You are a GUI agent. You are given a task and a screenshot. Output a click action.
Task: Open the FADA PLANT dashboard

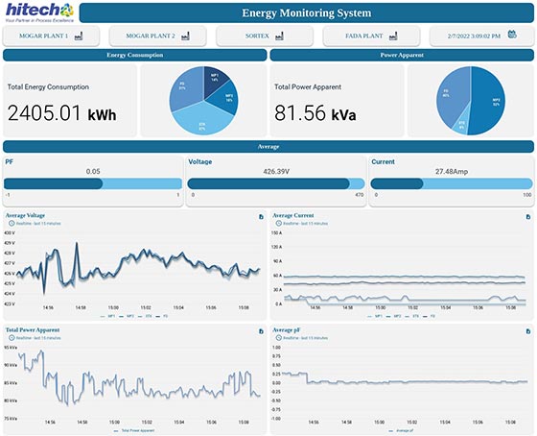[x=371, y=36]
